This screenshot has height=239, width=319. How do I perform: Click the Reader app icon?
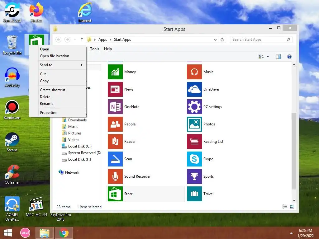pos(115,142)
